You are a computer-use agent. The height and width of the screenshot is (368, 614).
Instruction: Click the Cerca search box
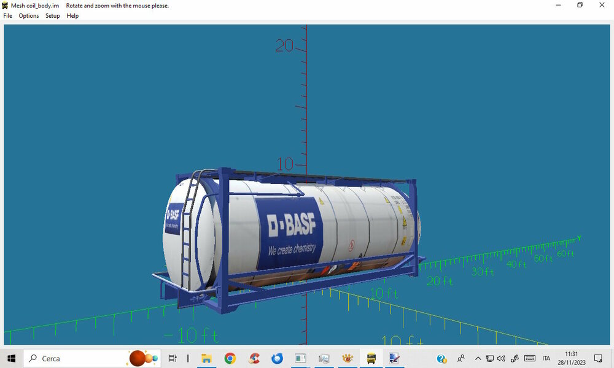point(92,358)
